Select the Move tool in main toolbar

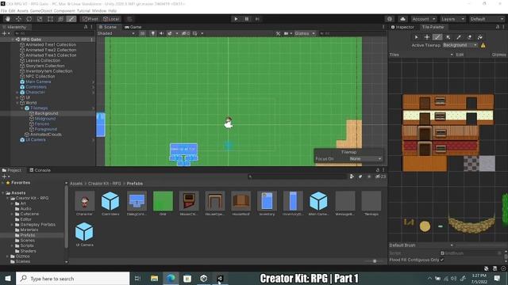click(18, 19)
